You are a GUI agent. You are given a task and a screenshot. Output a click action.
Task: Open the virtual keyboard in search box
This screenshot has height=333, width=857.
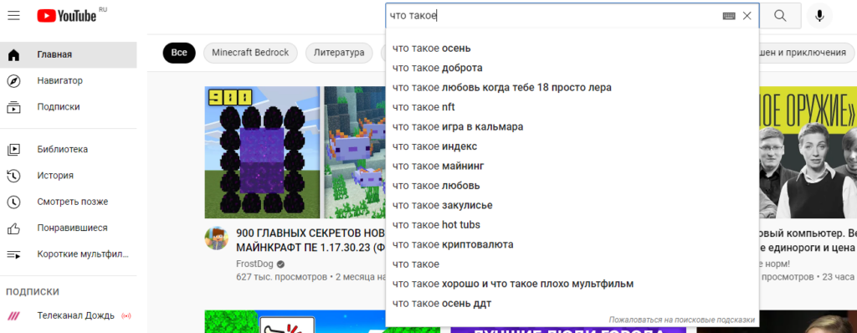point(729,17)
